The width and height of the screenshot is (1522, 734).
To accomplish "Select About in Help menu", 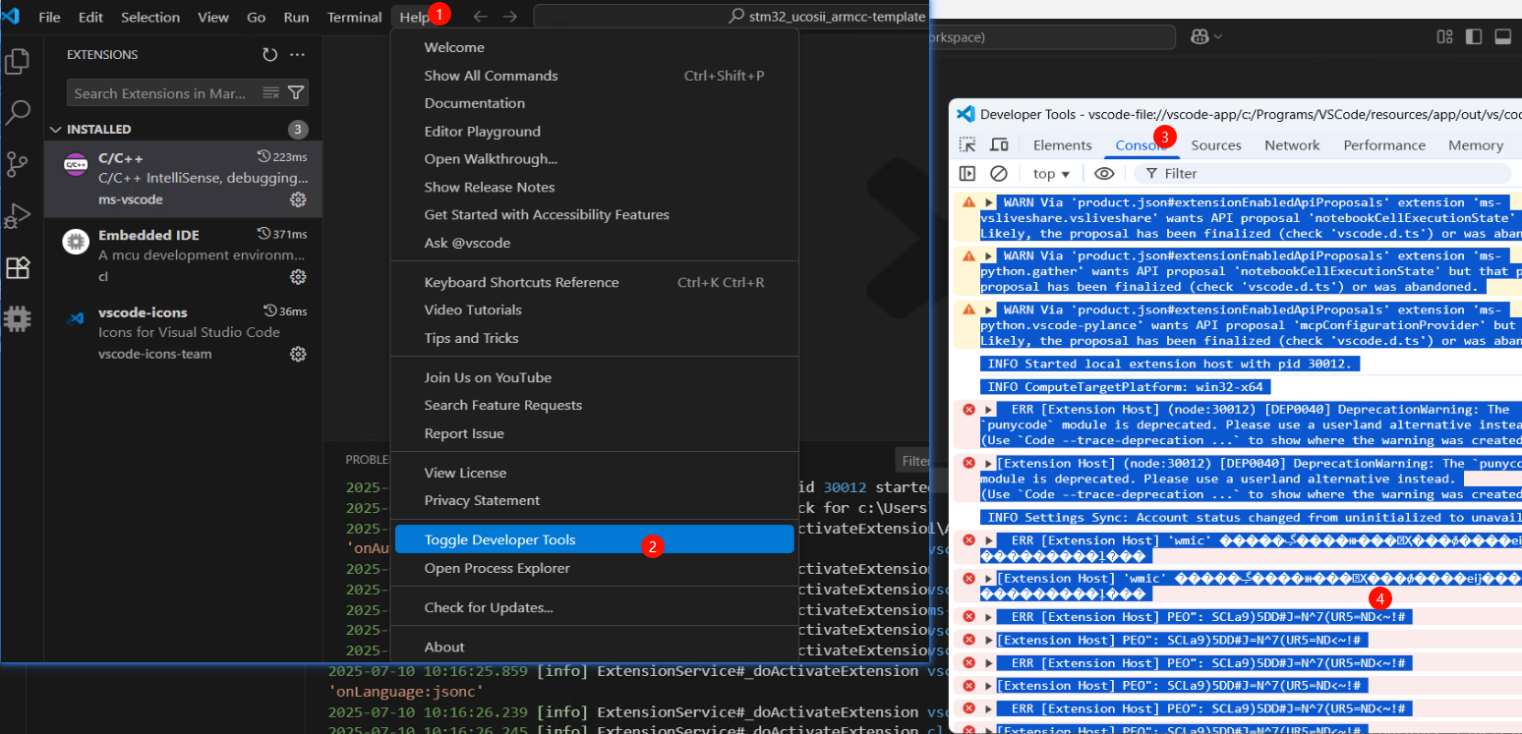I will (594, 647).
